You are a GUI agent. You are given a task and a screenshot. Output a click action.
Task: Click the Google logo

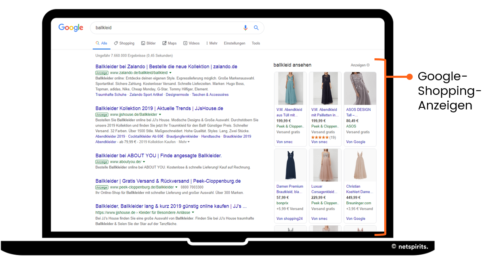click(71, 27)
